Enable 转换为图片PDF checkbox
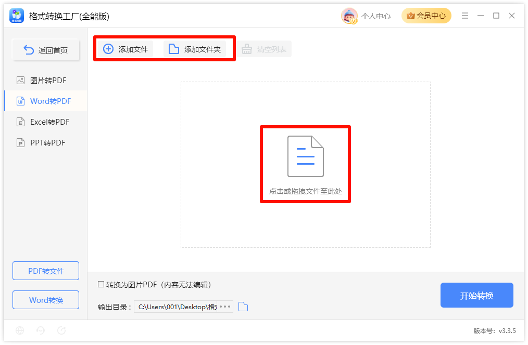 click(100, 285)
